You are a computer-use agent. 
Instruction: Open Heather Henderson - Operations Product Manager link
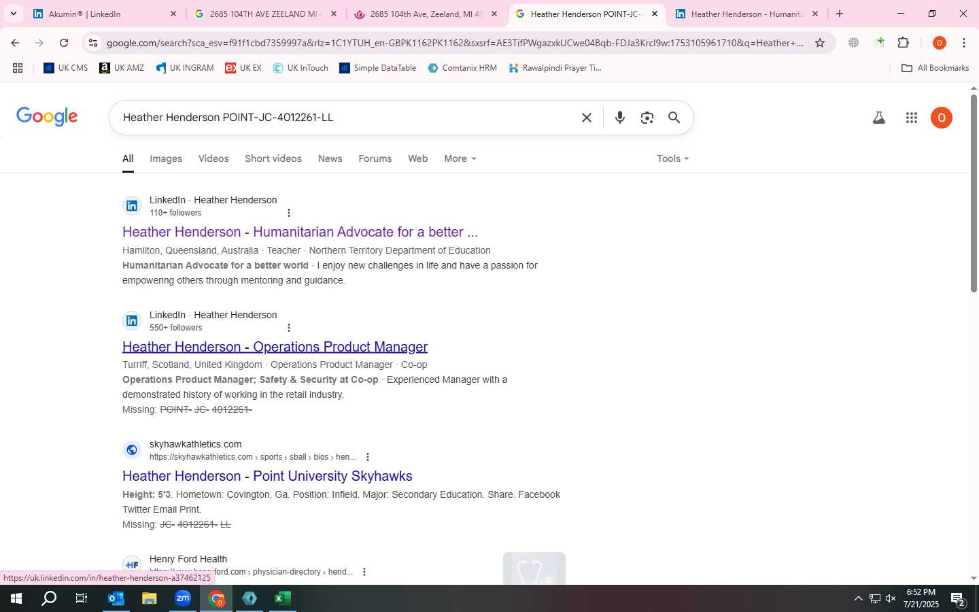click(x=275, y=347)
